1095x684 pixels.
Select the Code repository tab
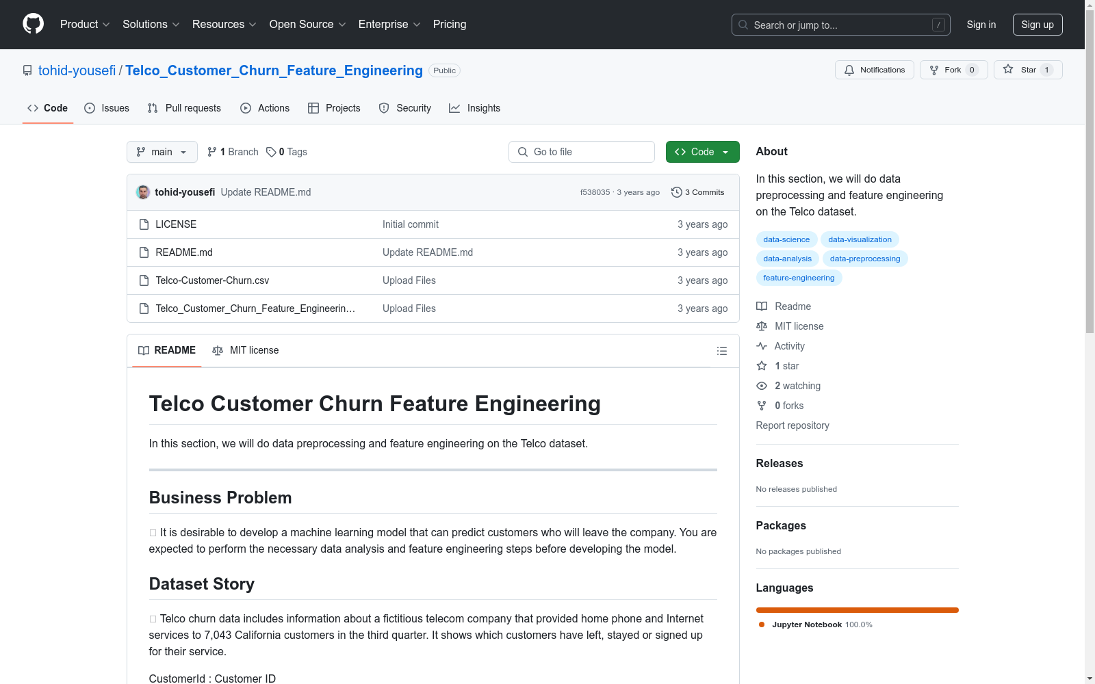tap(48, 108)
